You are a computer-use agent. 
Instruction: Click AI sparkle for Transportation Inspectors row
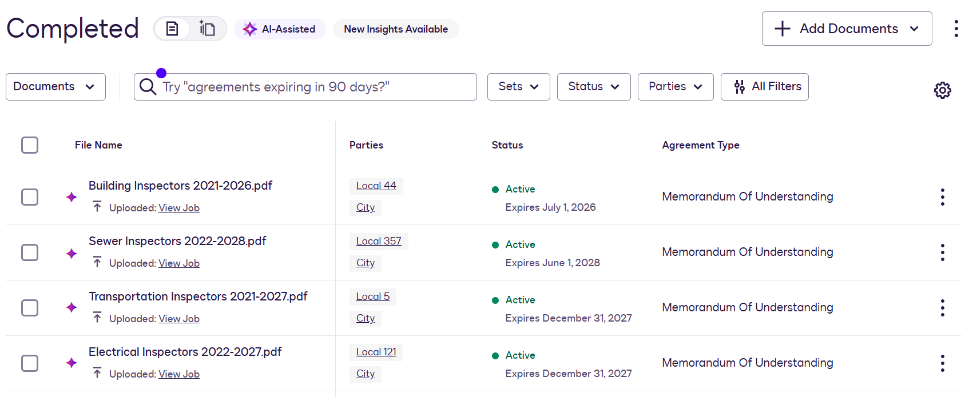pos(72,308)
